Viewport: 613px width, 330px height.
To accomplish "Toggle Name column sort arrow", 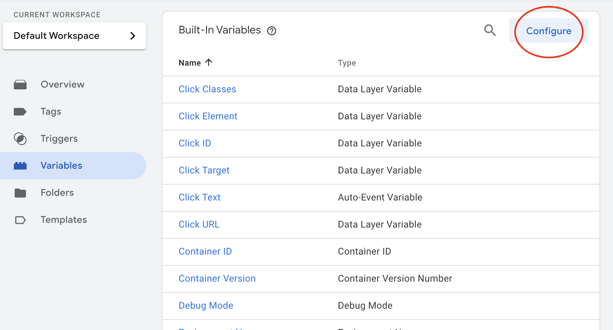I will [209, 62].
